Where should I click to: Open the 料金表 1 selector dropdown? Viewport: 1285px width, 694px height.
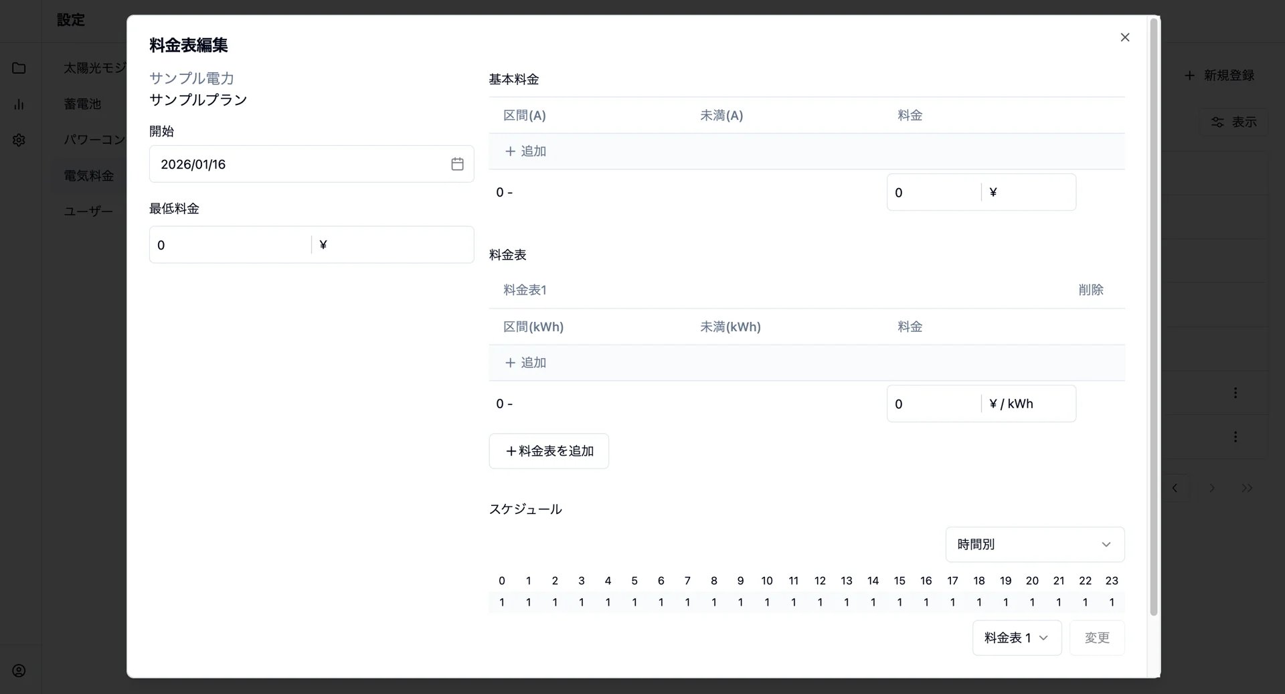(1017, 638)
